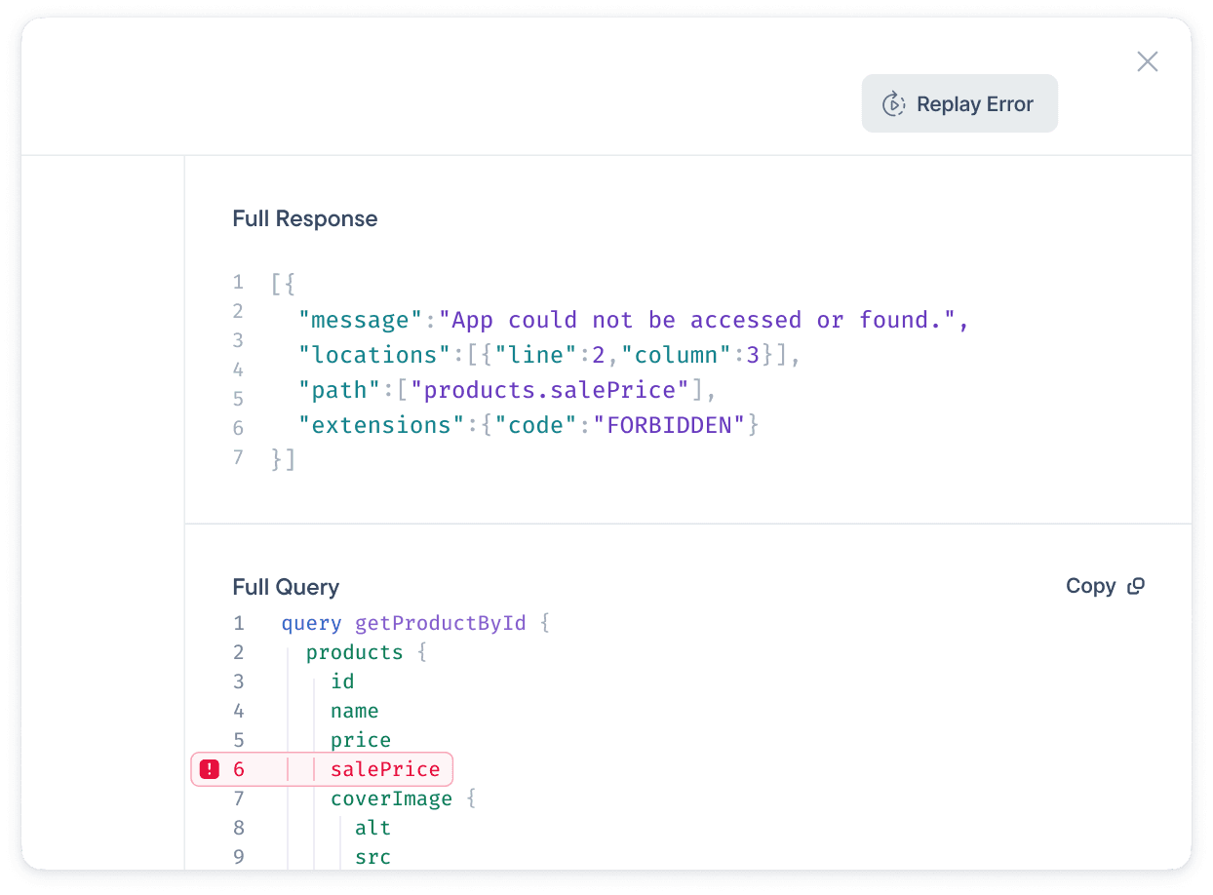Click the Full Response heading
This screenshot has height=895, width=1213.
pos(304,218)
